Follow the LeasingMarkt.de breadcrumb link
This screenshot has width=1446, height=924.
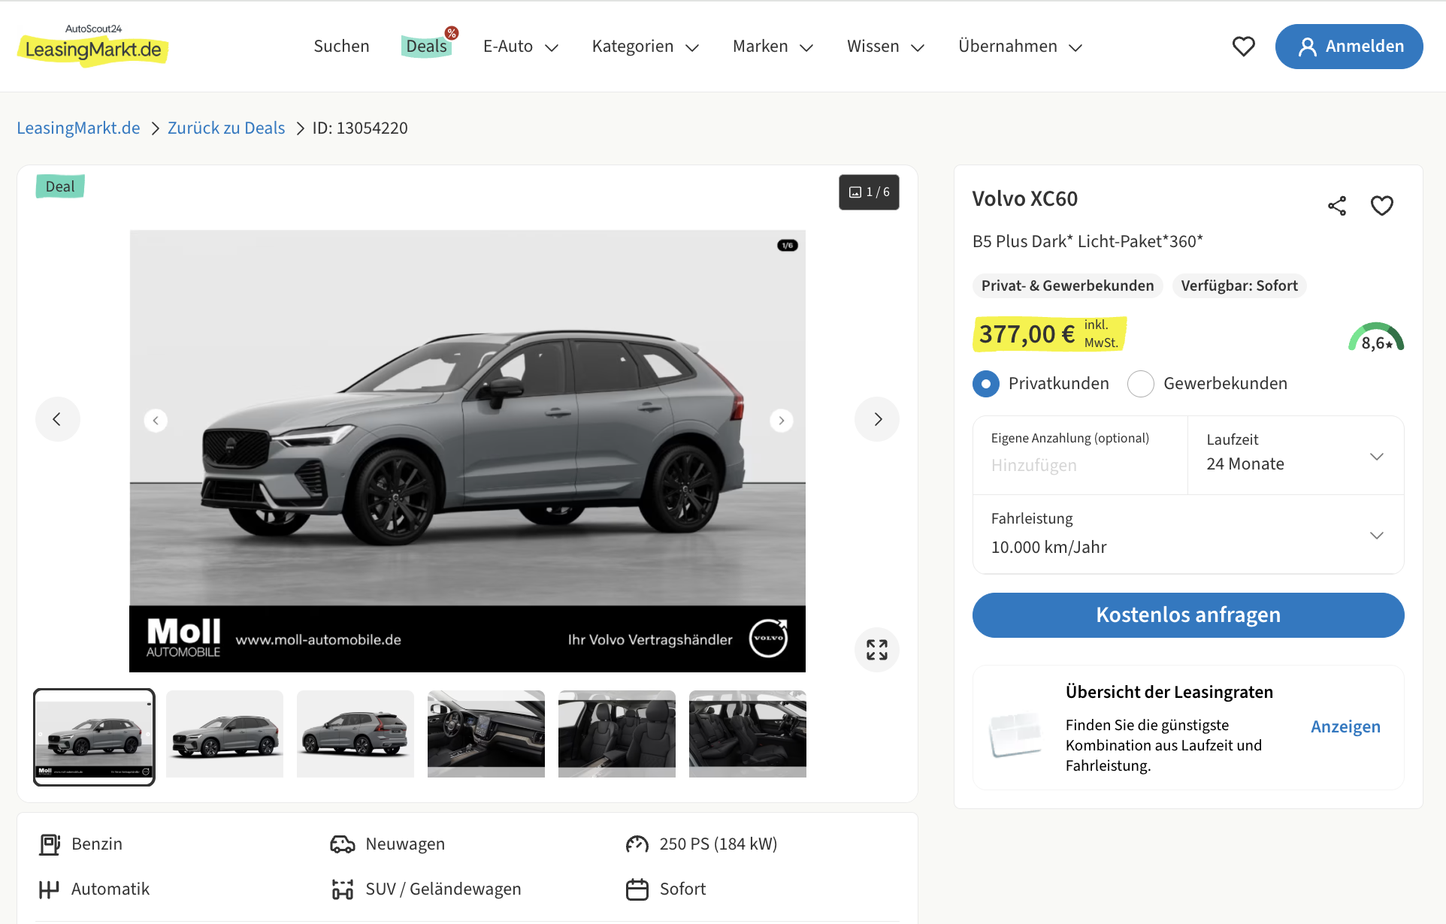(x=78, y=128)
